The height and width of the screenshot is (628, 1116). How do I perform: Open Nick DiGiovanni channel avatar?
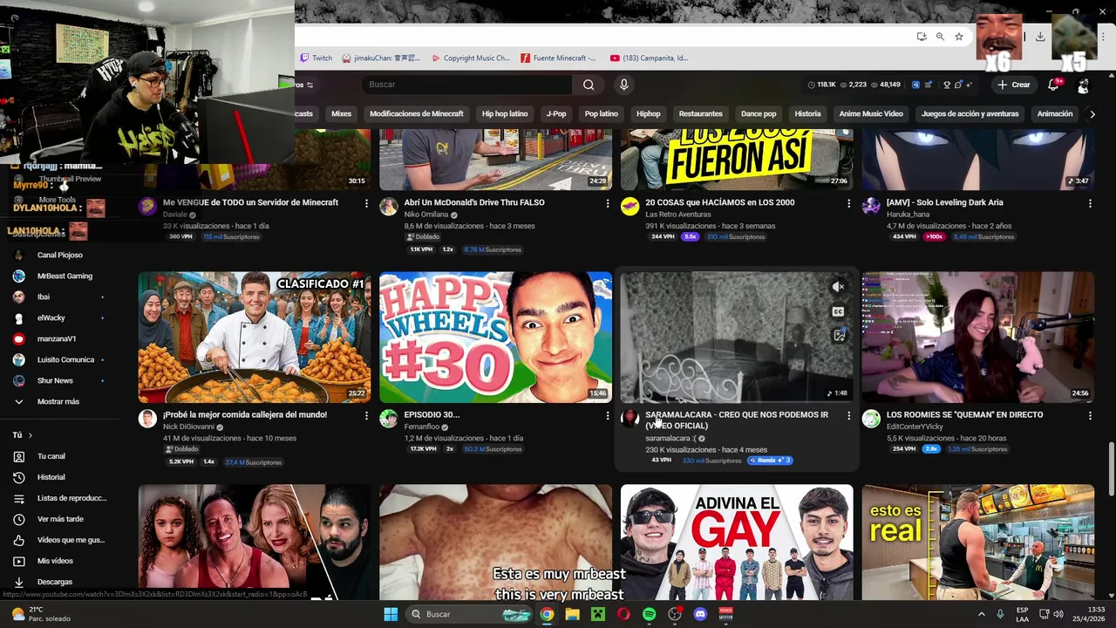(x=147, y=419)
